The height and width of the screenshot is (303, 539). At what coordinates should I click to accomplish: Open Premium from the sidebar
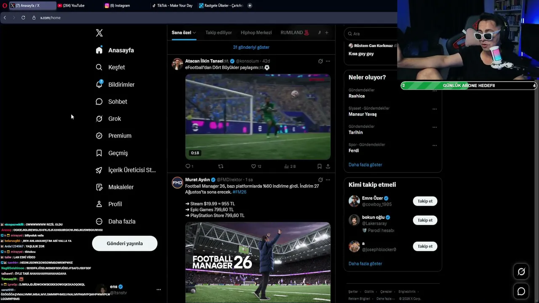[113, 136]
